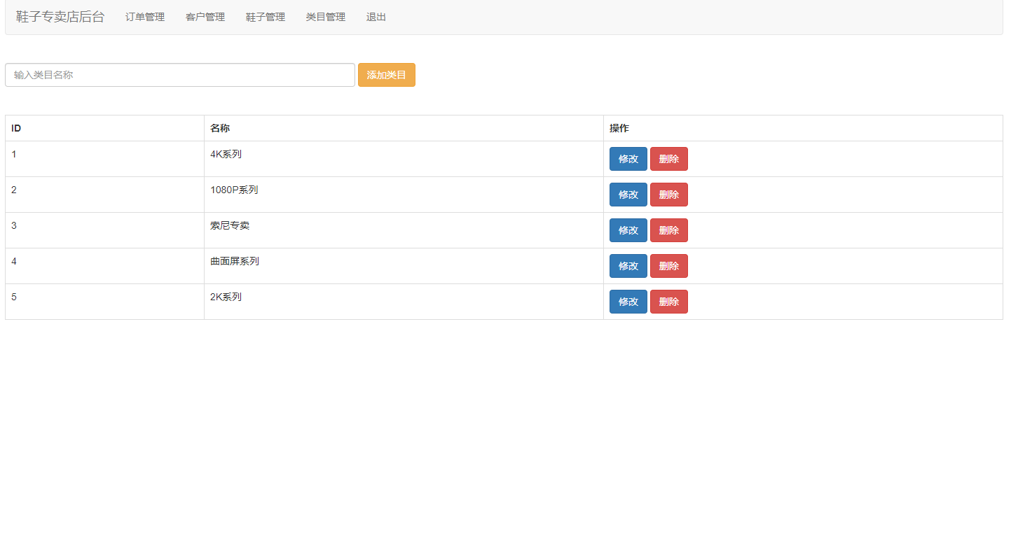Open the 鞋子管理 menu item

click(265, 17)
